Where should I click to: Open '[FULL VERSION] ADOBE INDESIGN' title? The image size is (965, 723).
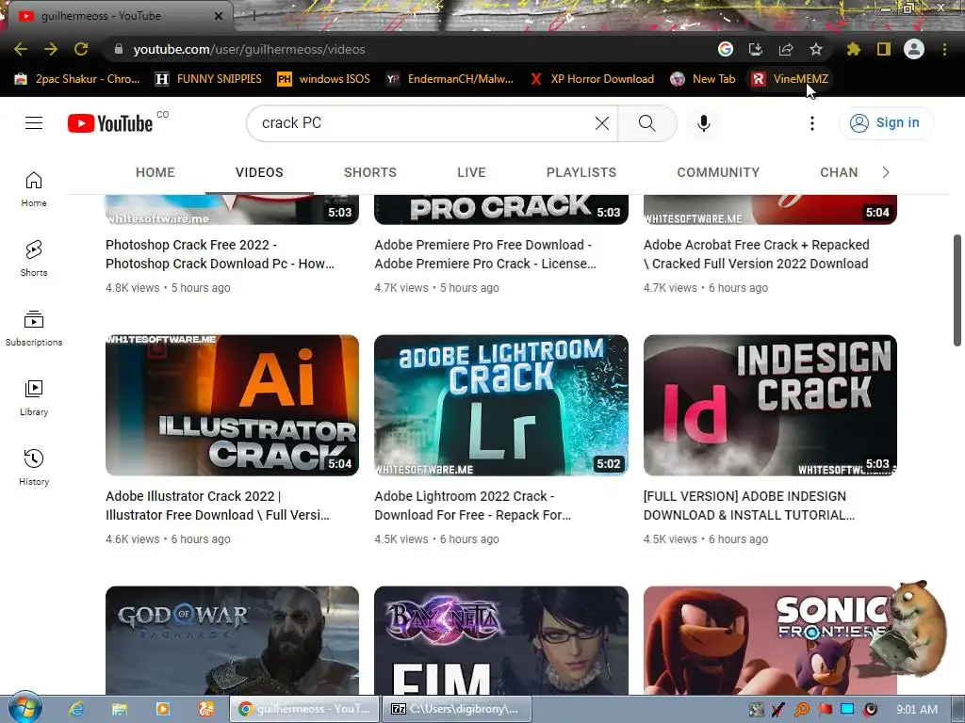pyautogui.click(x=749, y=506)
